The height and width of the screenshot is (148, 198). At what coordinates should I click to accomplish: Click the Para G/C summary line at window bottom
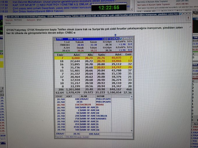[72, 137]
